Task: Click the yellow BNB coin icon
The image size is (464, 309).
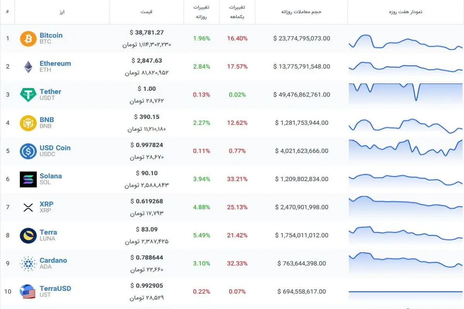Action: tap(28, 123)
